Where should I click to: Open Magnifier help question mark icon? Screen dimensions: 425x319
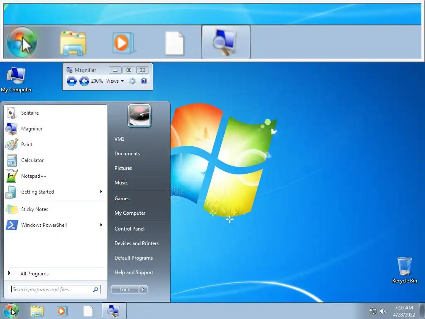click(144, 81)
